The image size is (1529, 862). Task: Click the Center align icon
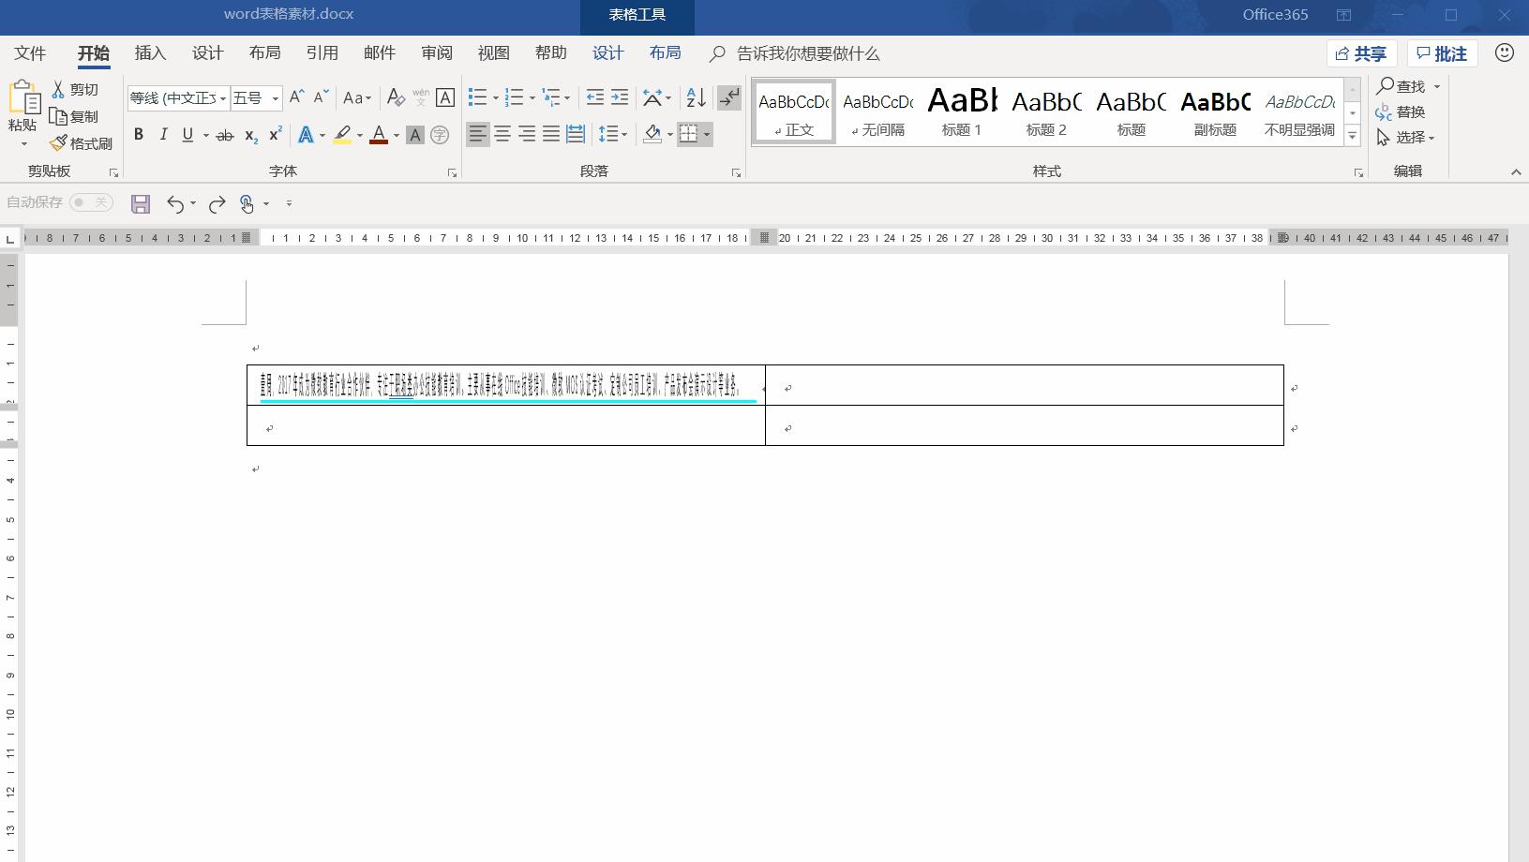(502, 135)
